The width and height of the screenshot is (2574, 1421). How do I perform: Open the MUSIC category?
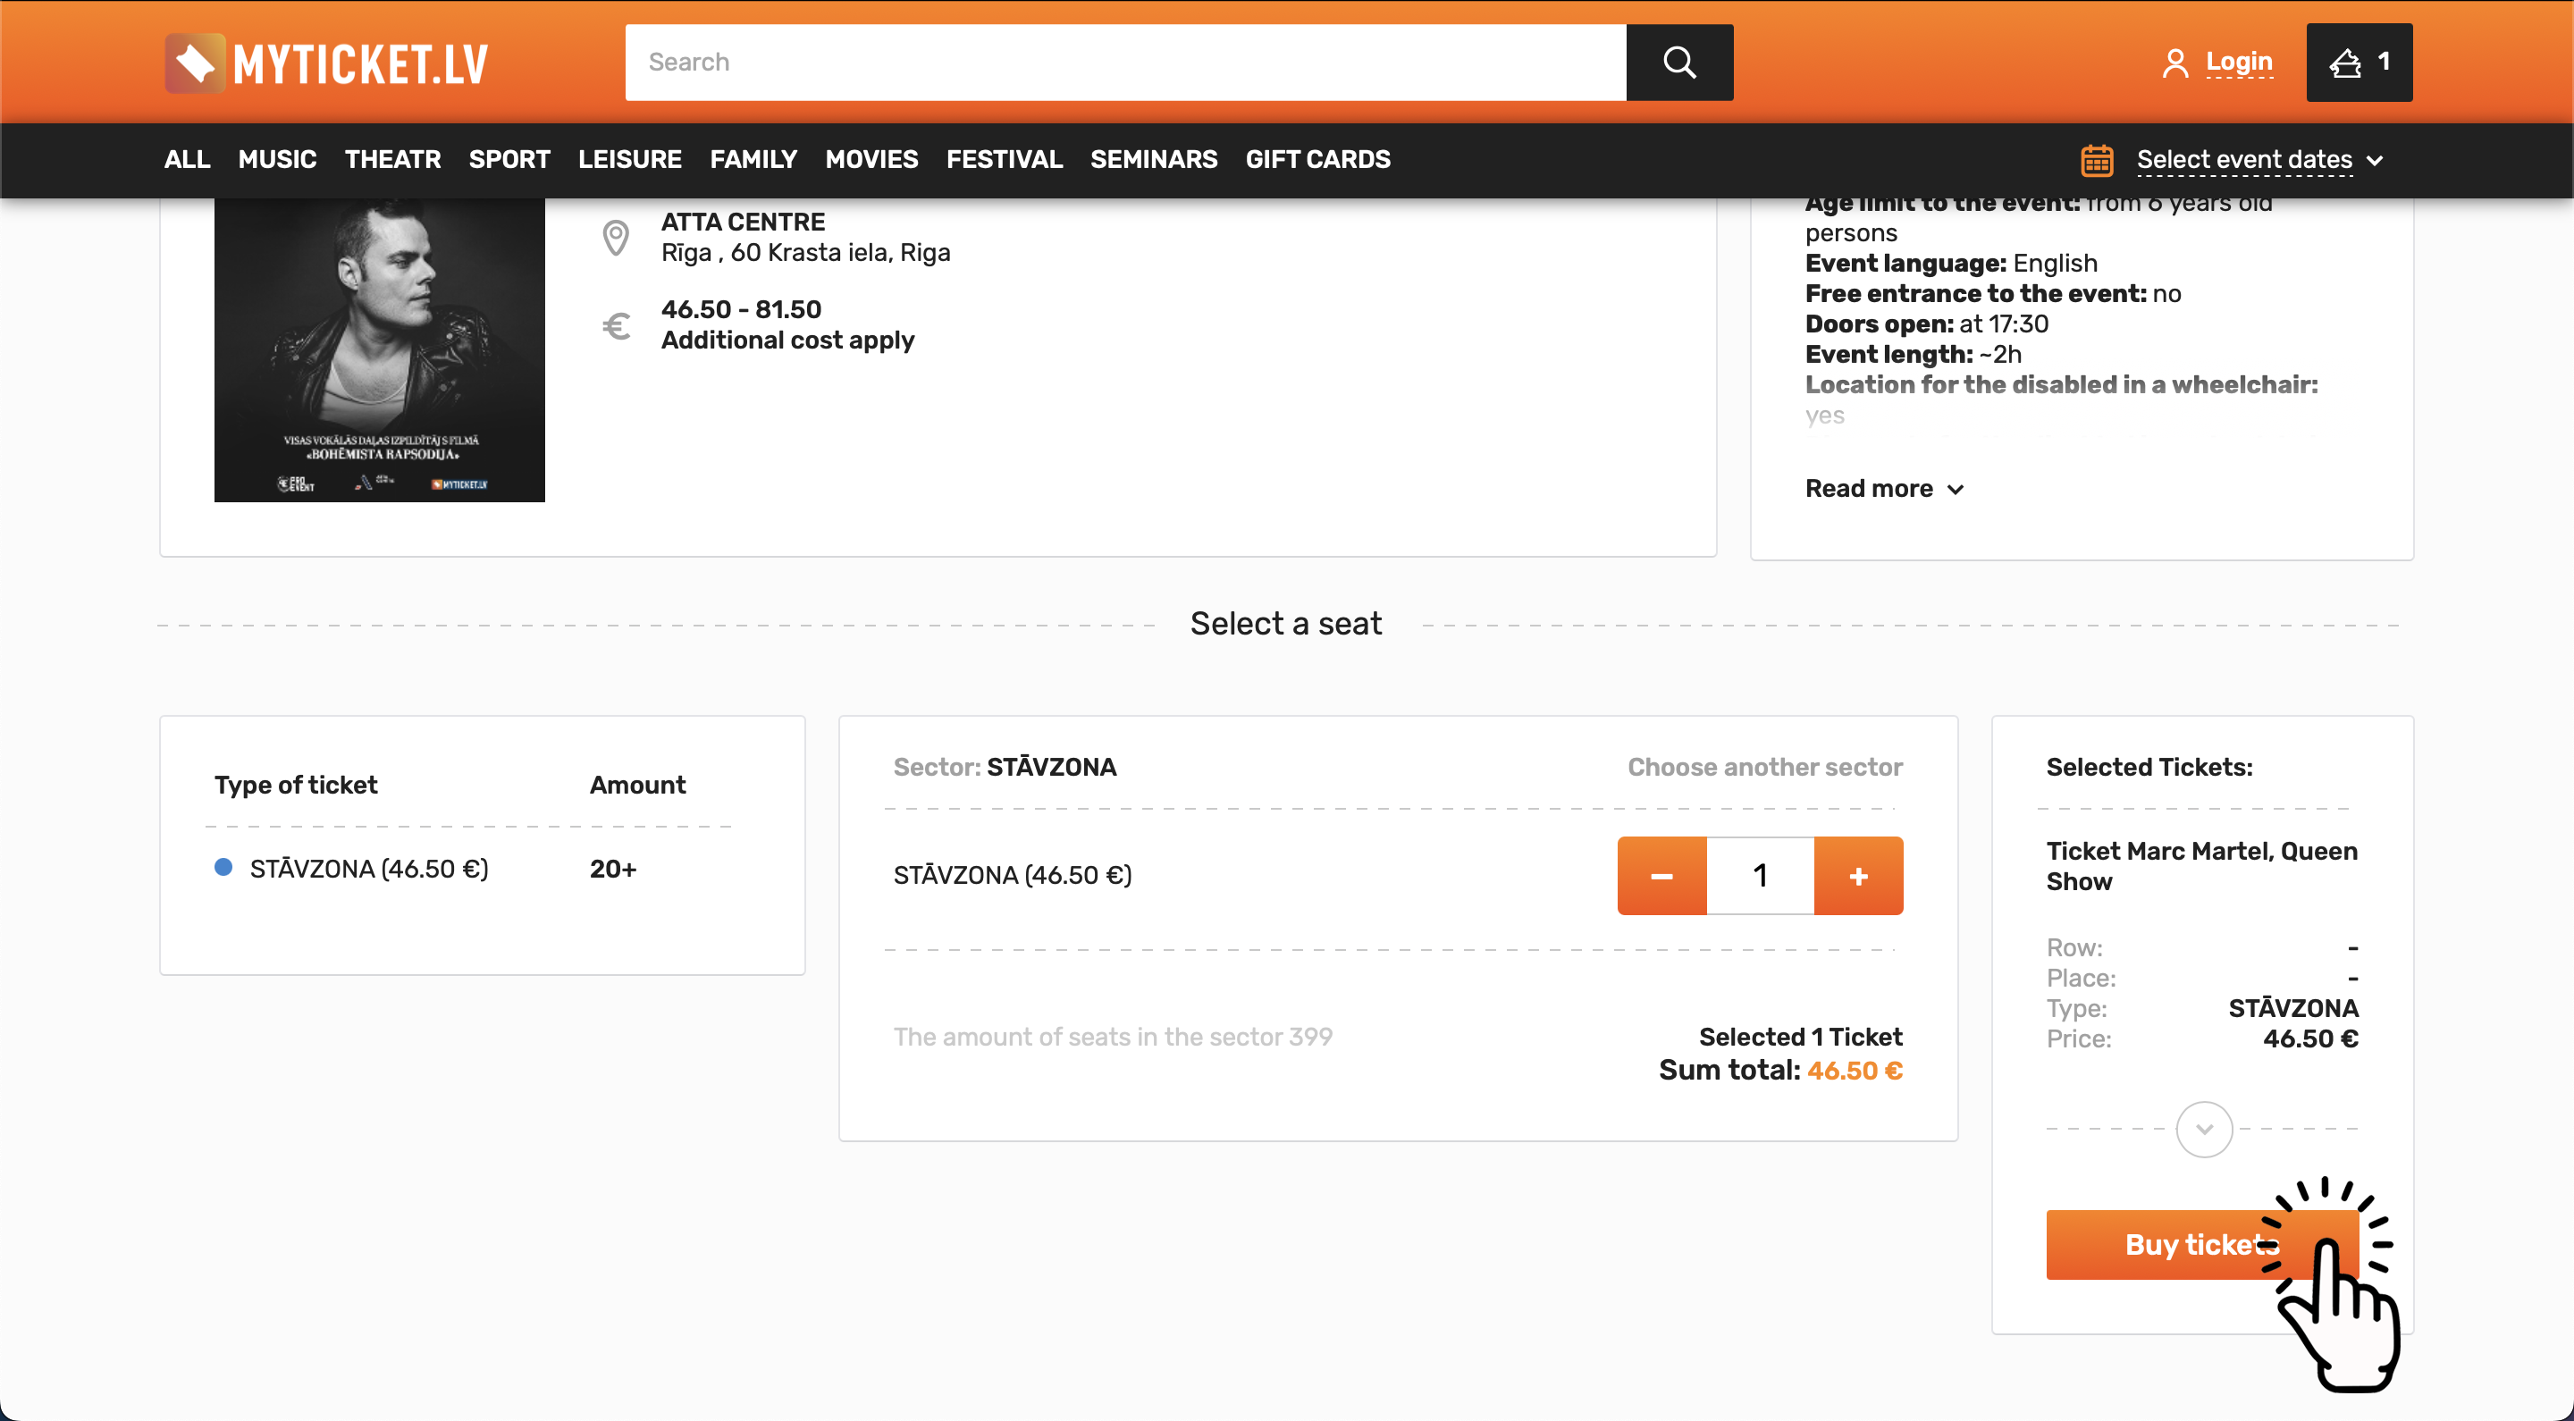pos(277,159)
